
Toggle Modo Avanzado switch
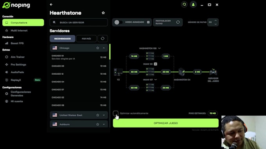coord(119,22)
